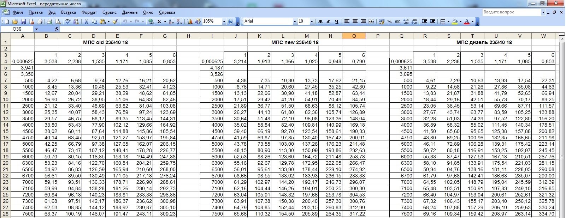Viewport: 566px width, 218px height.
Task: Align the cell text left
Action: (x=347, y=22)
